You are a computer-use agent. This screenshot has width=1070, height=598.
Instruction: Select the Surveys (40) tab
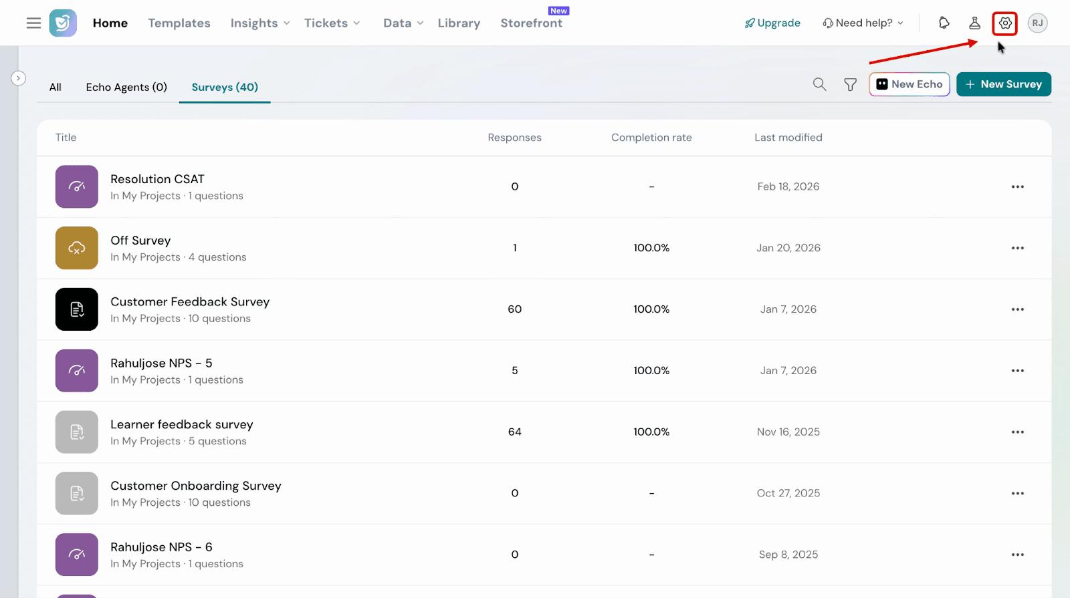tap(225, 88)
